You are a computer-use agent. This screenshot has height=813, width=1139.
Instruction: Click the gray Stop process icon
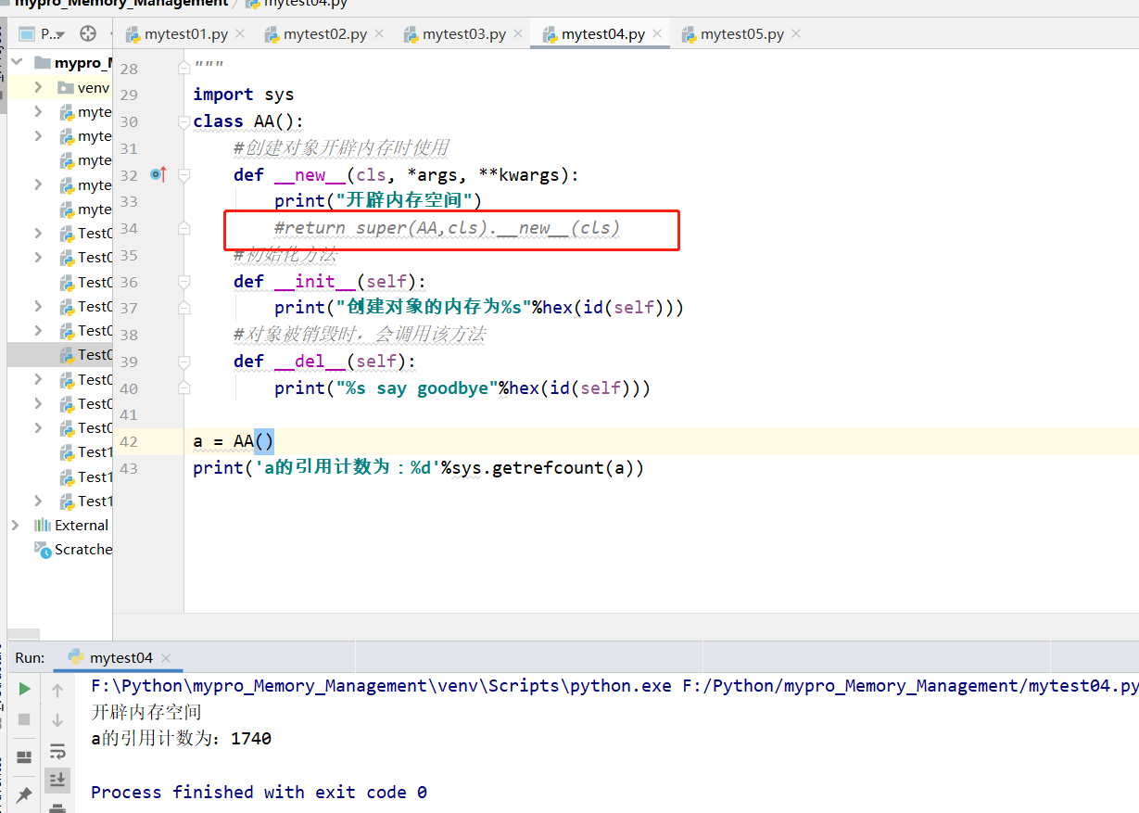25,719
